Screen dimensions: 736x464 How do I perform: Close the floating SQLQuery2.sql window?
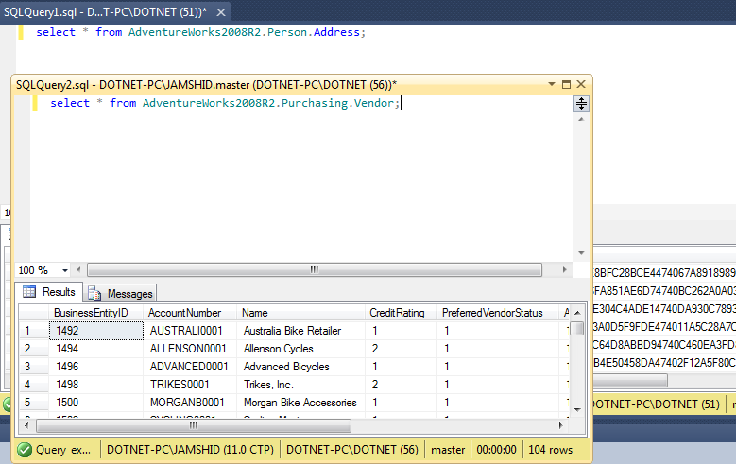pos(580,83)
